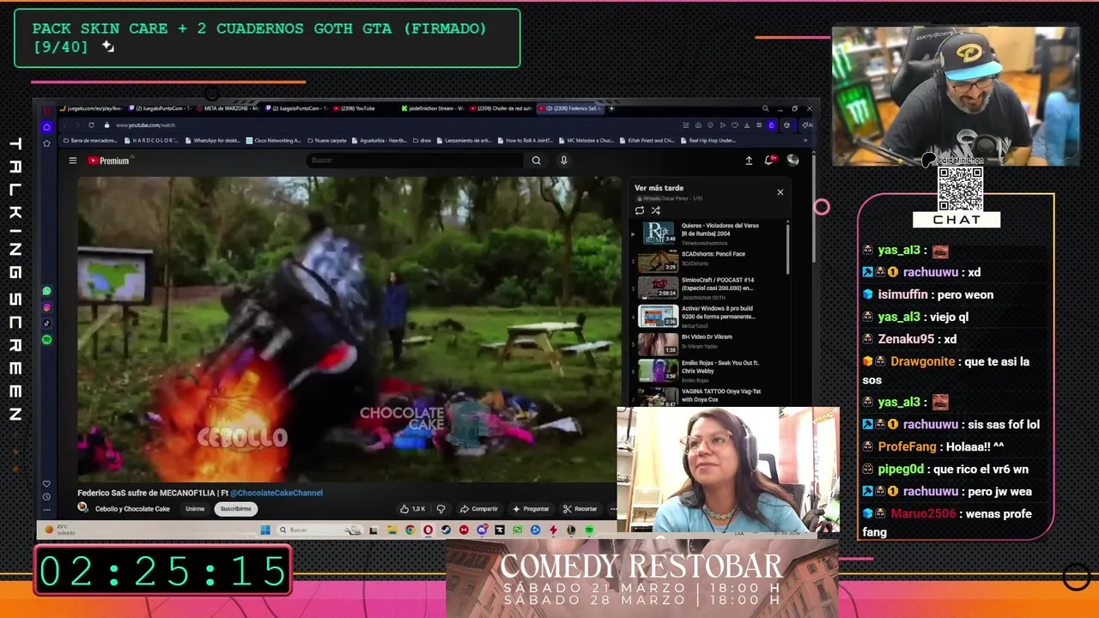The height and width of the screenshot is (618, 1099).
Task: Open browser search tabs magnifier icon
Action: click(765, 109)
